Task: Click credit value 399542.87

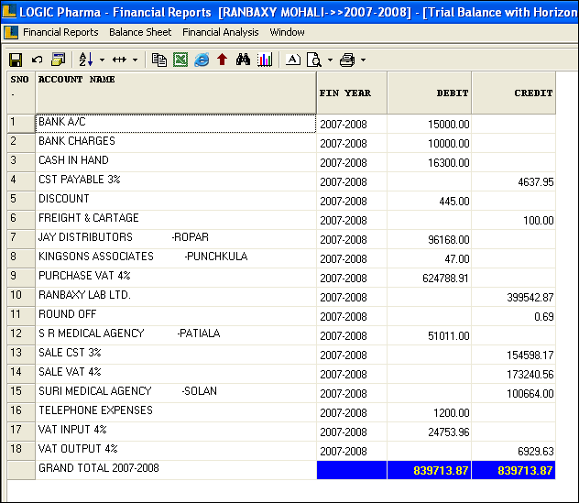Action: (530, 297)
